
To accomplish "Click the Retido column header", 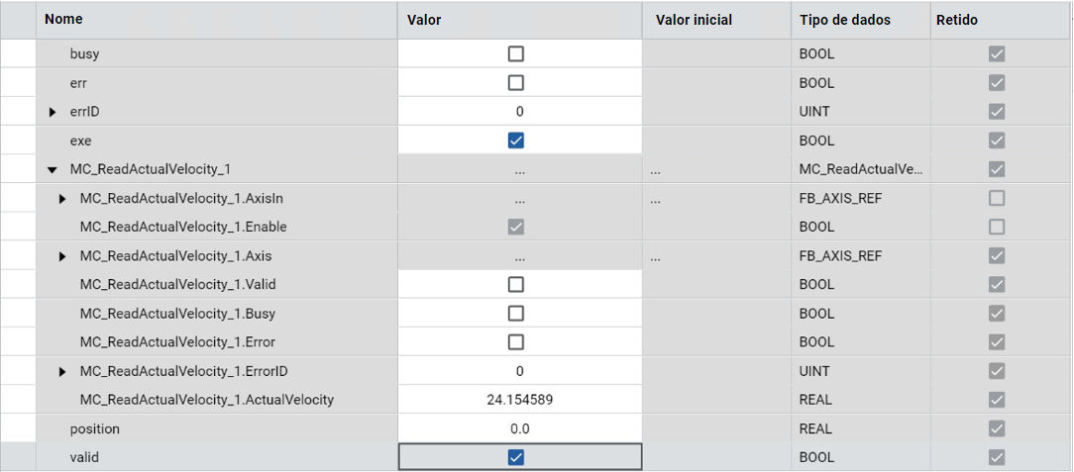I will coord(957,20).
